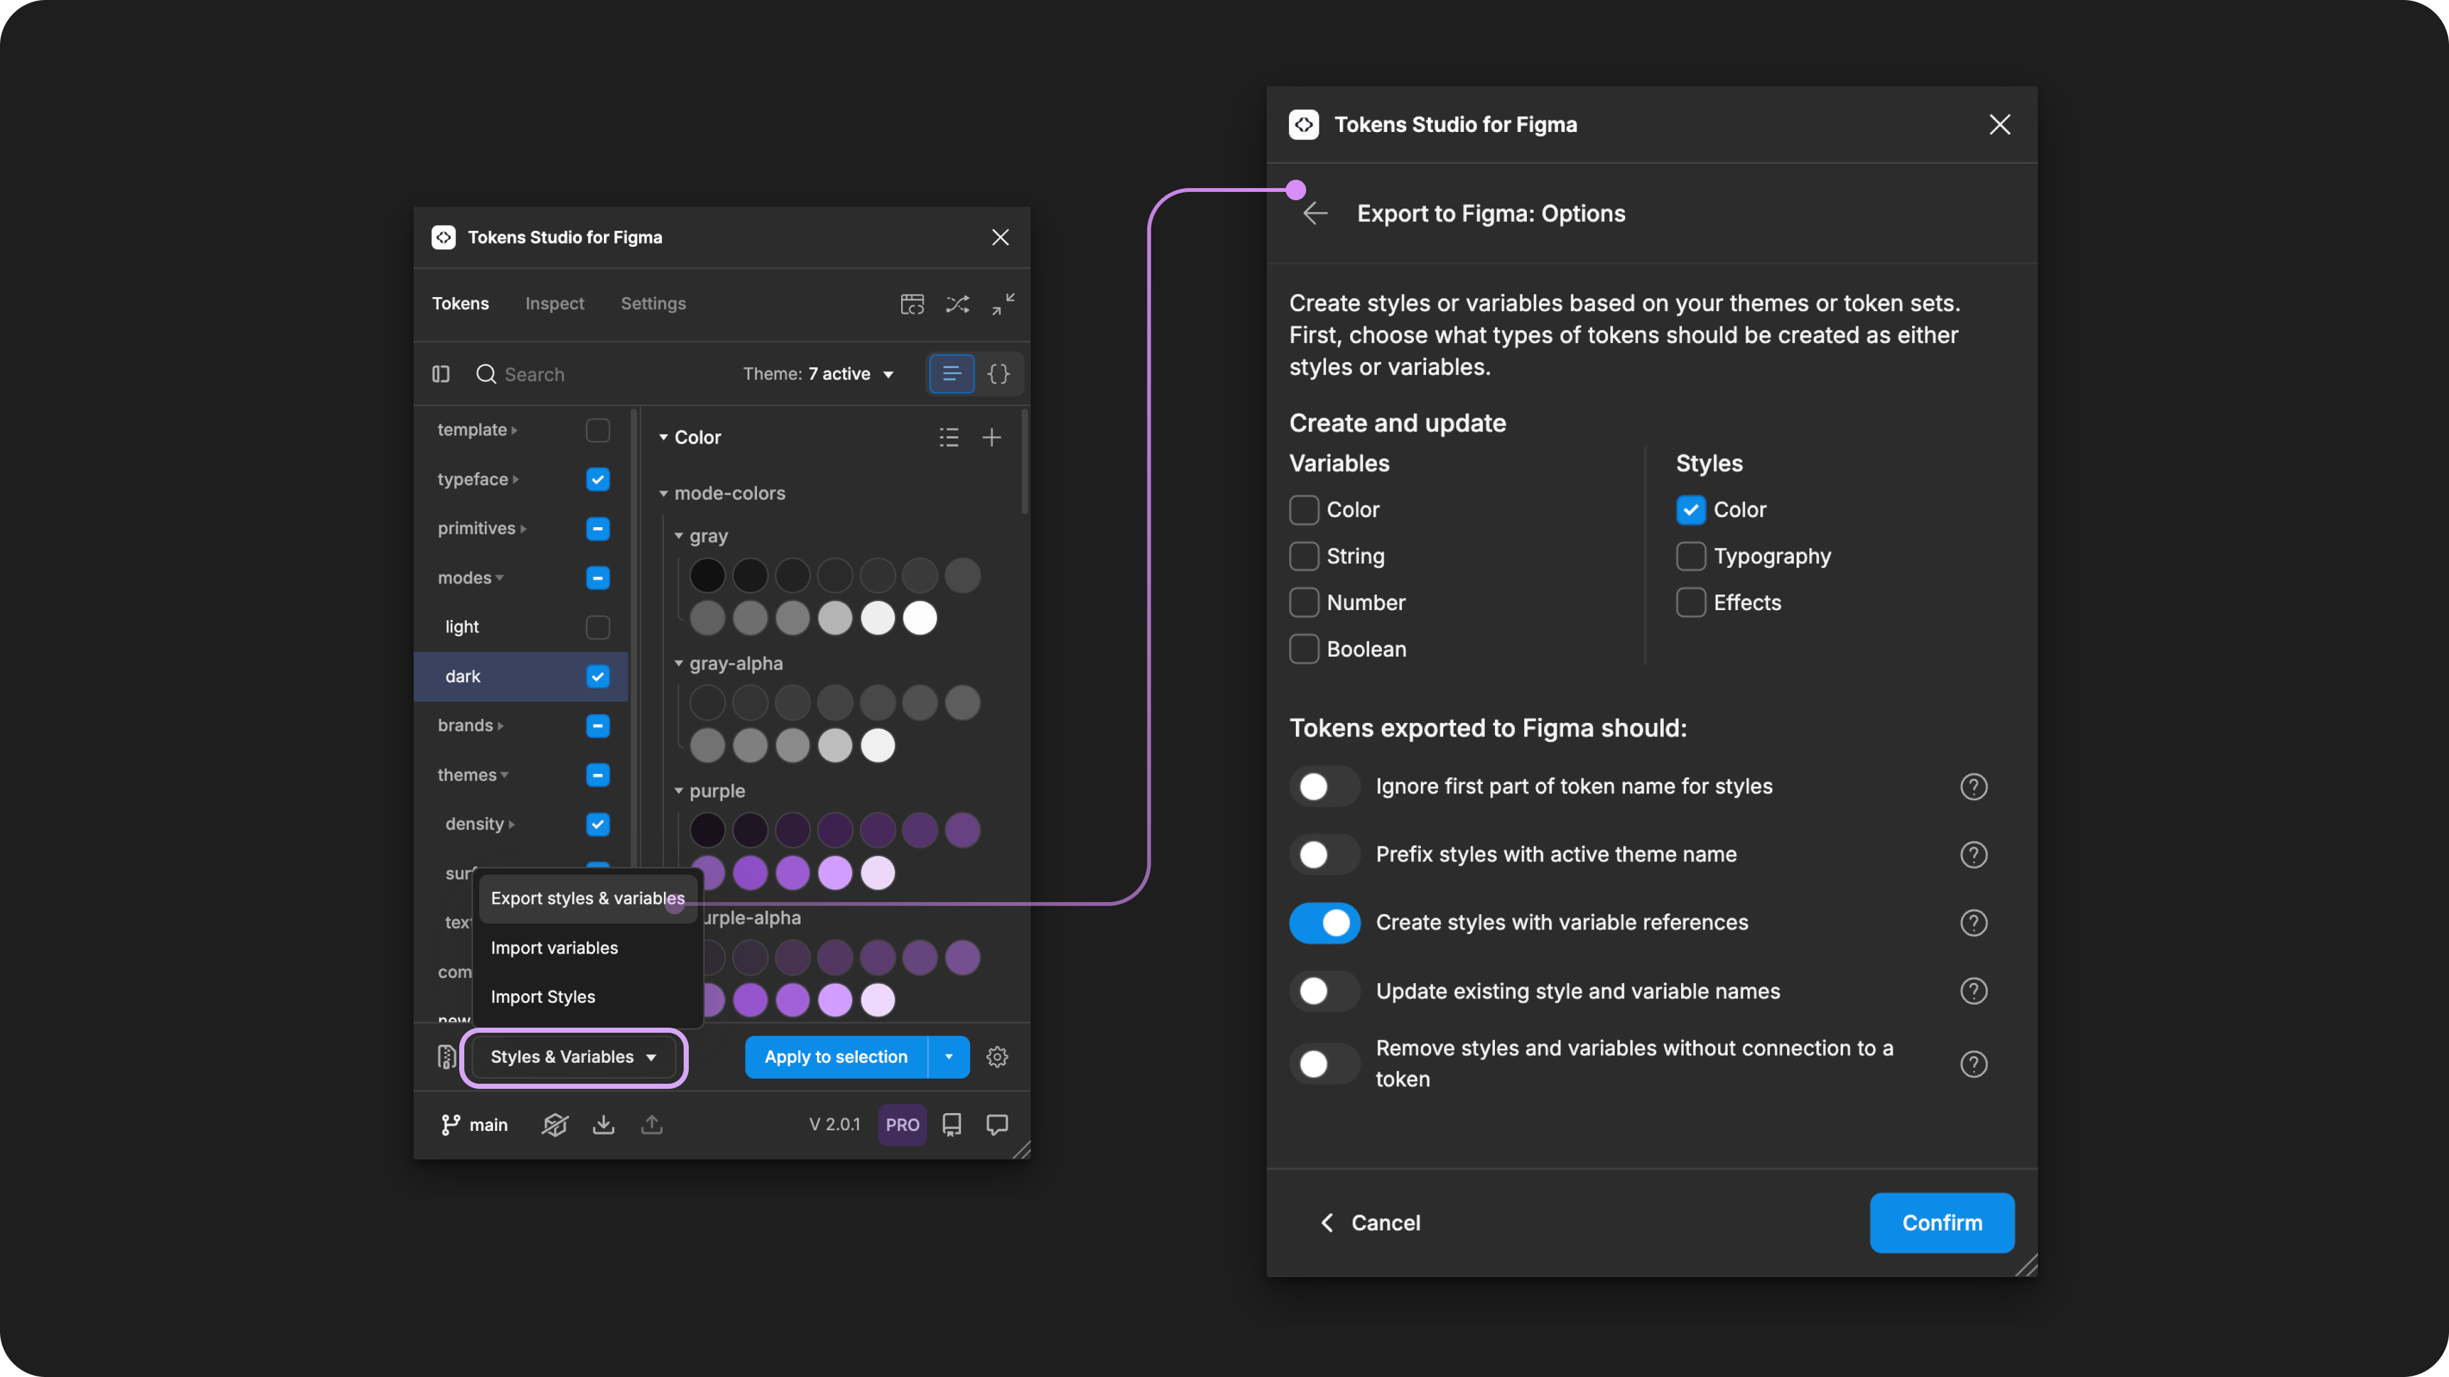Toggle Prefix styles with active theme name
Image resolution: width=2449 pixels, height=1377 pixels.
click(1325, 856)
